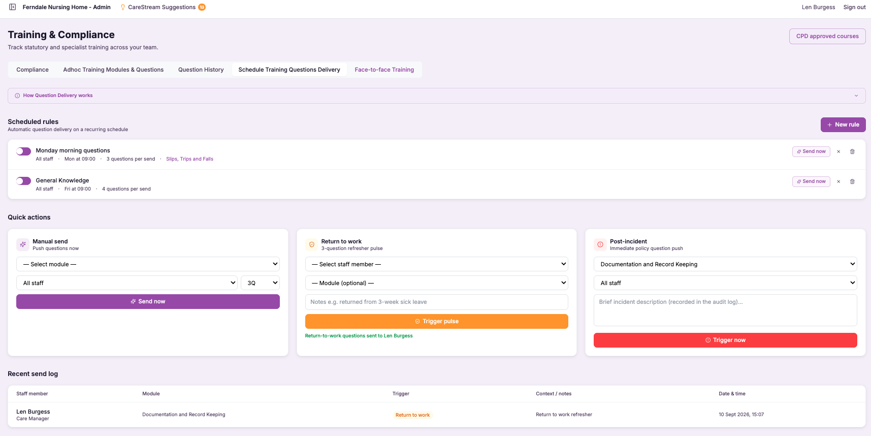Screen dimensions: 871x436
Task: Open the Module (optional) dropdown
Action: pos(436,283)
